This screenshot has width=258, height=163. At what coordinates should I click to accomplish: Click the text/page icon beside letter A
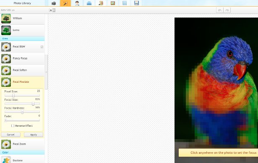tap(54, 10)
